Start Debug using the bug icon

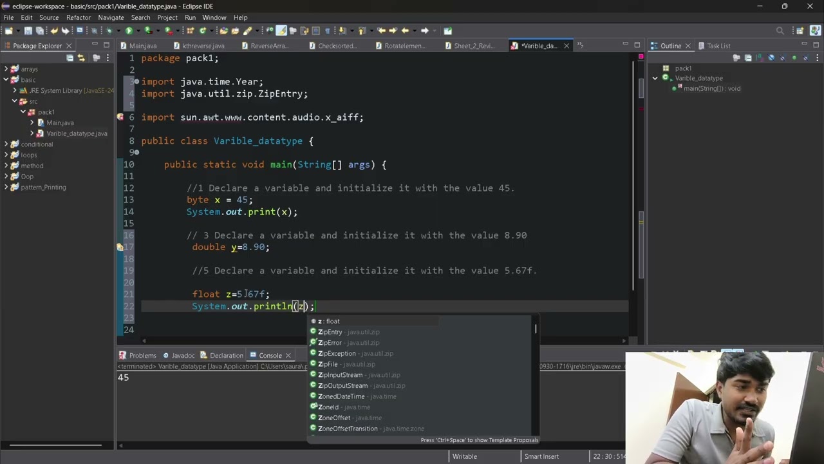[109, 30]
